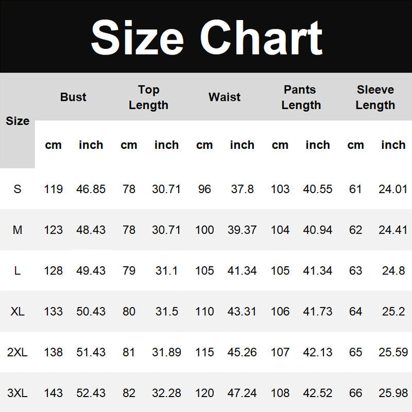The image size is (412, 412).
Task: Click the M size row label
Action: [x=18, y=230]
